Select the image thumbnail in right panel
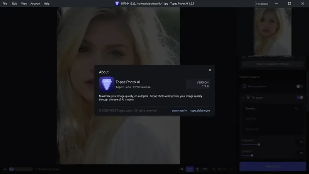 point(273,31)
